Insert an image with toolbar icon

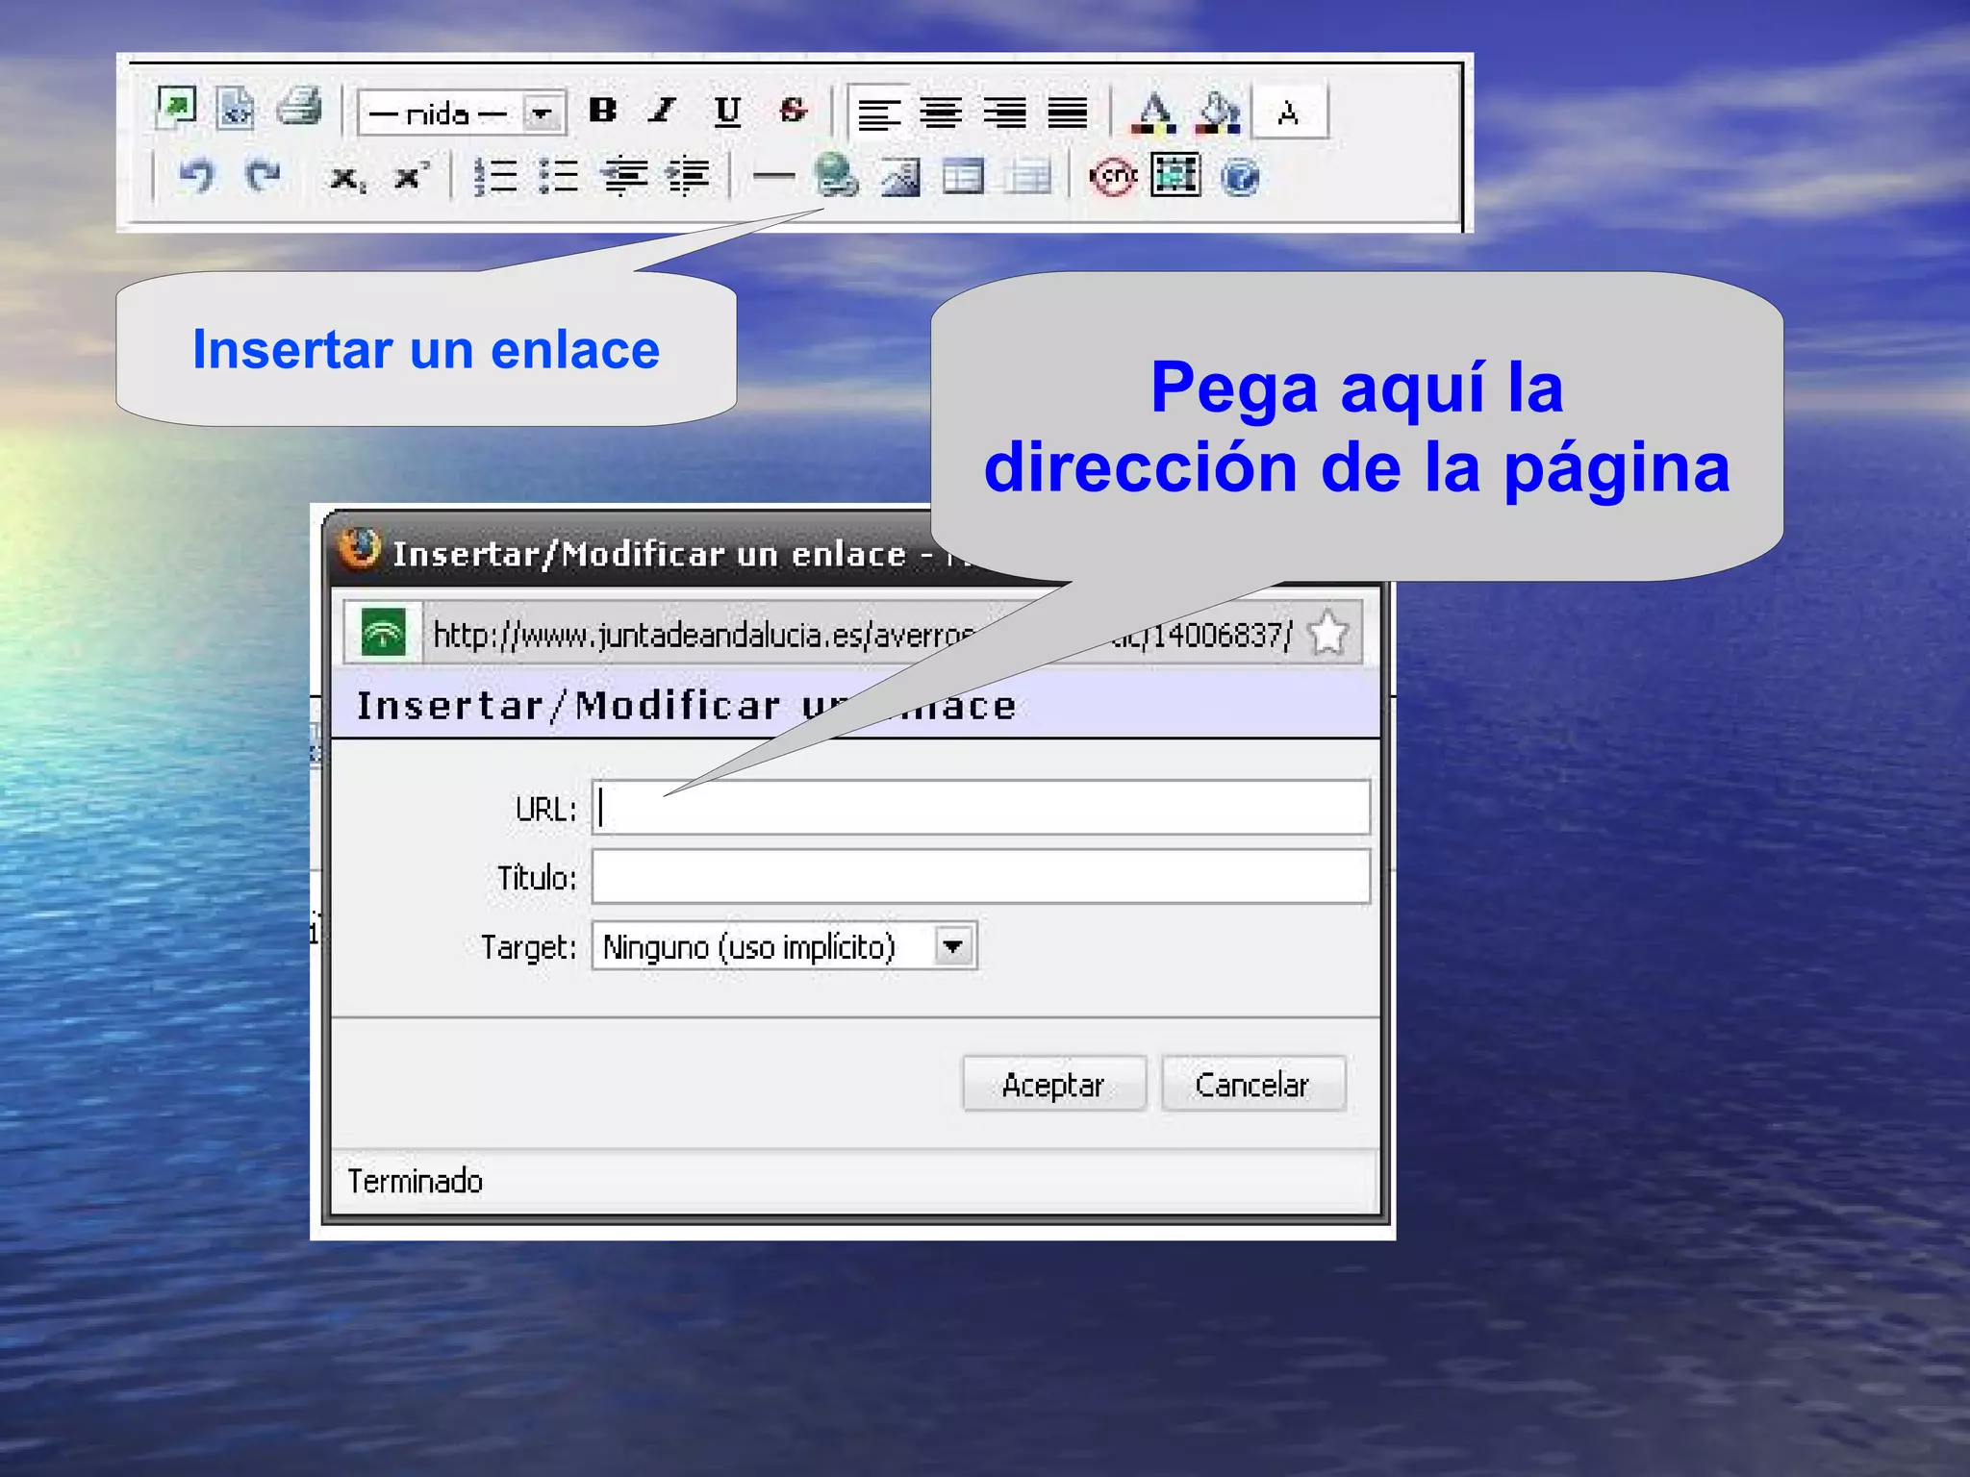(900, 177)
